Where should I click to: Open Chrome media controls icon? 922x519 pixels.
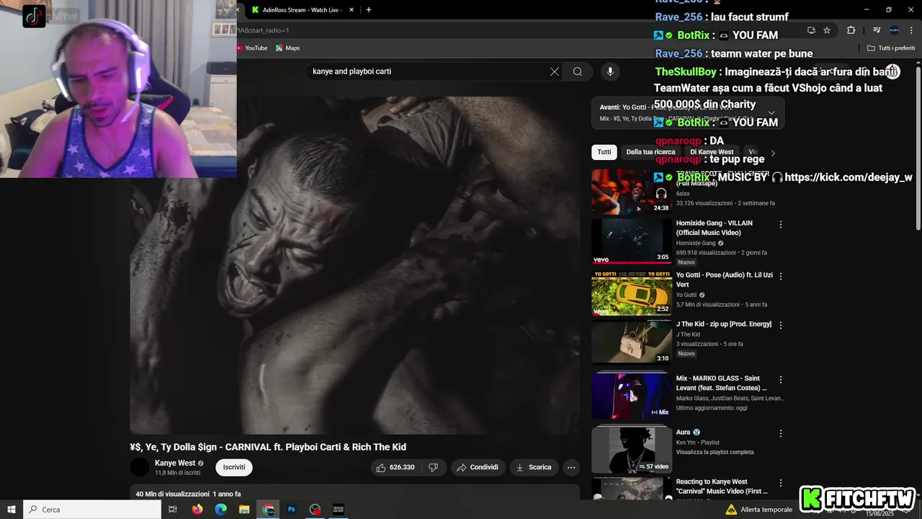click(877, 30)
